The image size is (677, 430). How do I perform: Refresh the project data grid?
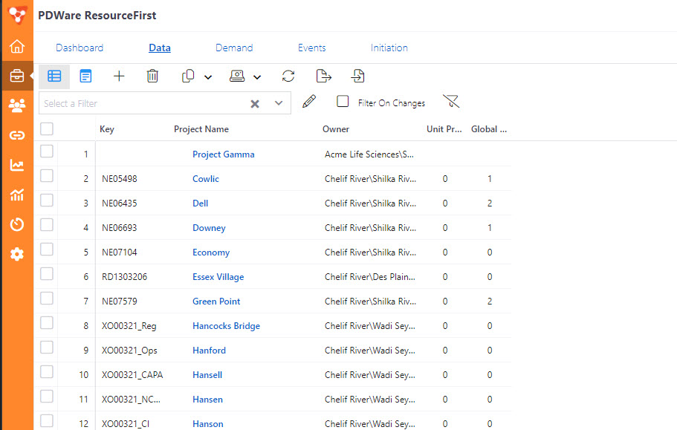[x=288, y=76]
